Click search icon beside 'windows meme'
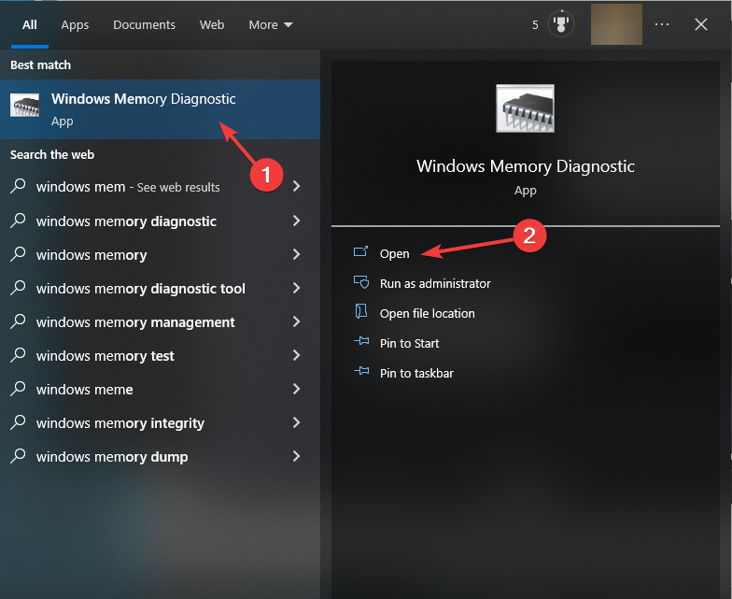This screenshot has width=732, height=599. tap(18, 389)
